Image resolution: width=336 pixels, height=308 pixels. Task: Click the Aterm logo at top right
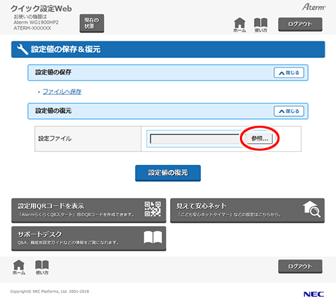314,7
